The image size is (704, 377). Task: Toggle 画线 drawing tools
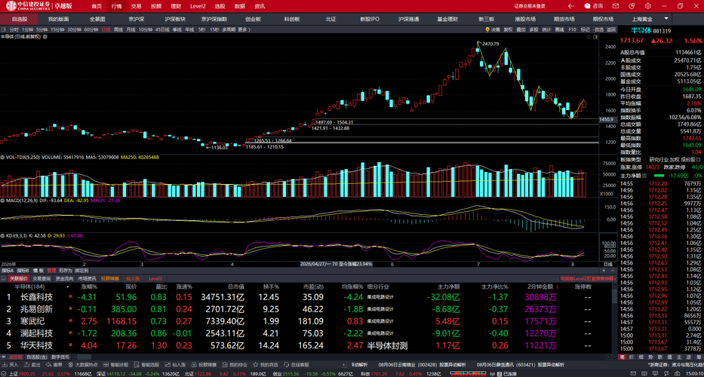pos(559,29)
